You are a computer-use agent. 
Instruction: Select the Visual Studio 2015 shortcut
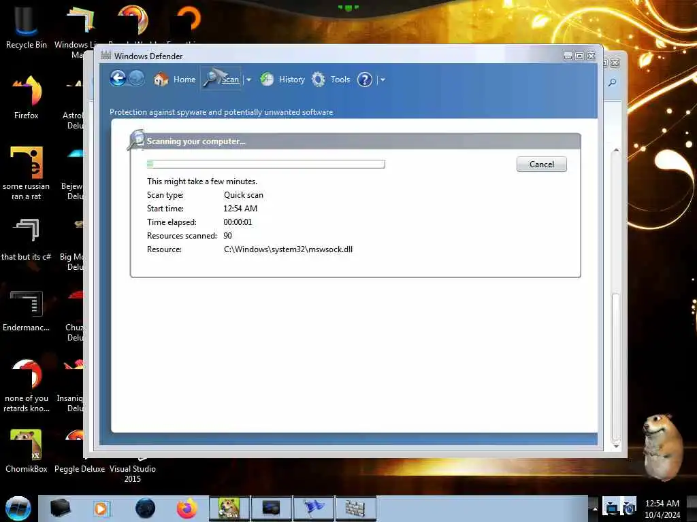click(x=133, y=474)
